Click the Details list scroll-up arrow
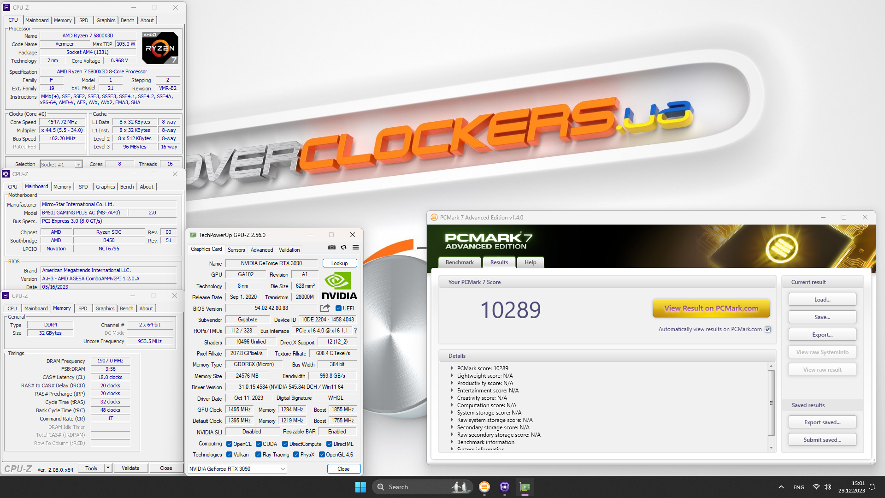This screenshot has width=885, height=498. pos(771,367)
